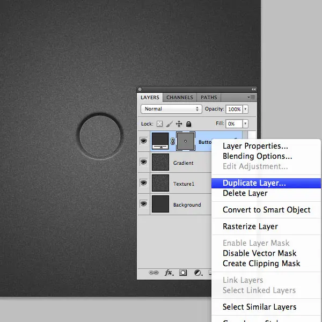Click the Button layer's vector mask thumbnail
Viewport: 322px width, 322px height.
click(186, 141)
